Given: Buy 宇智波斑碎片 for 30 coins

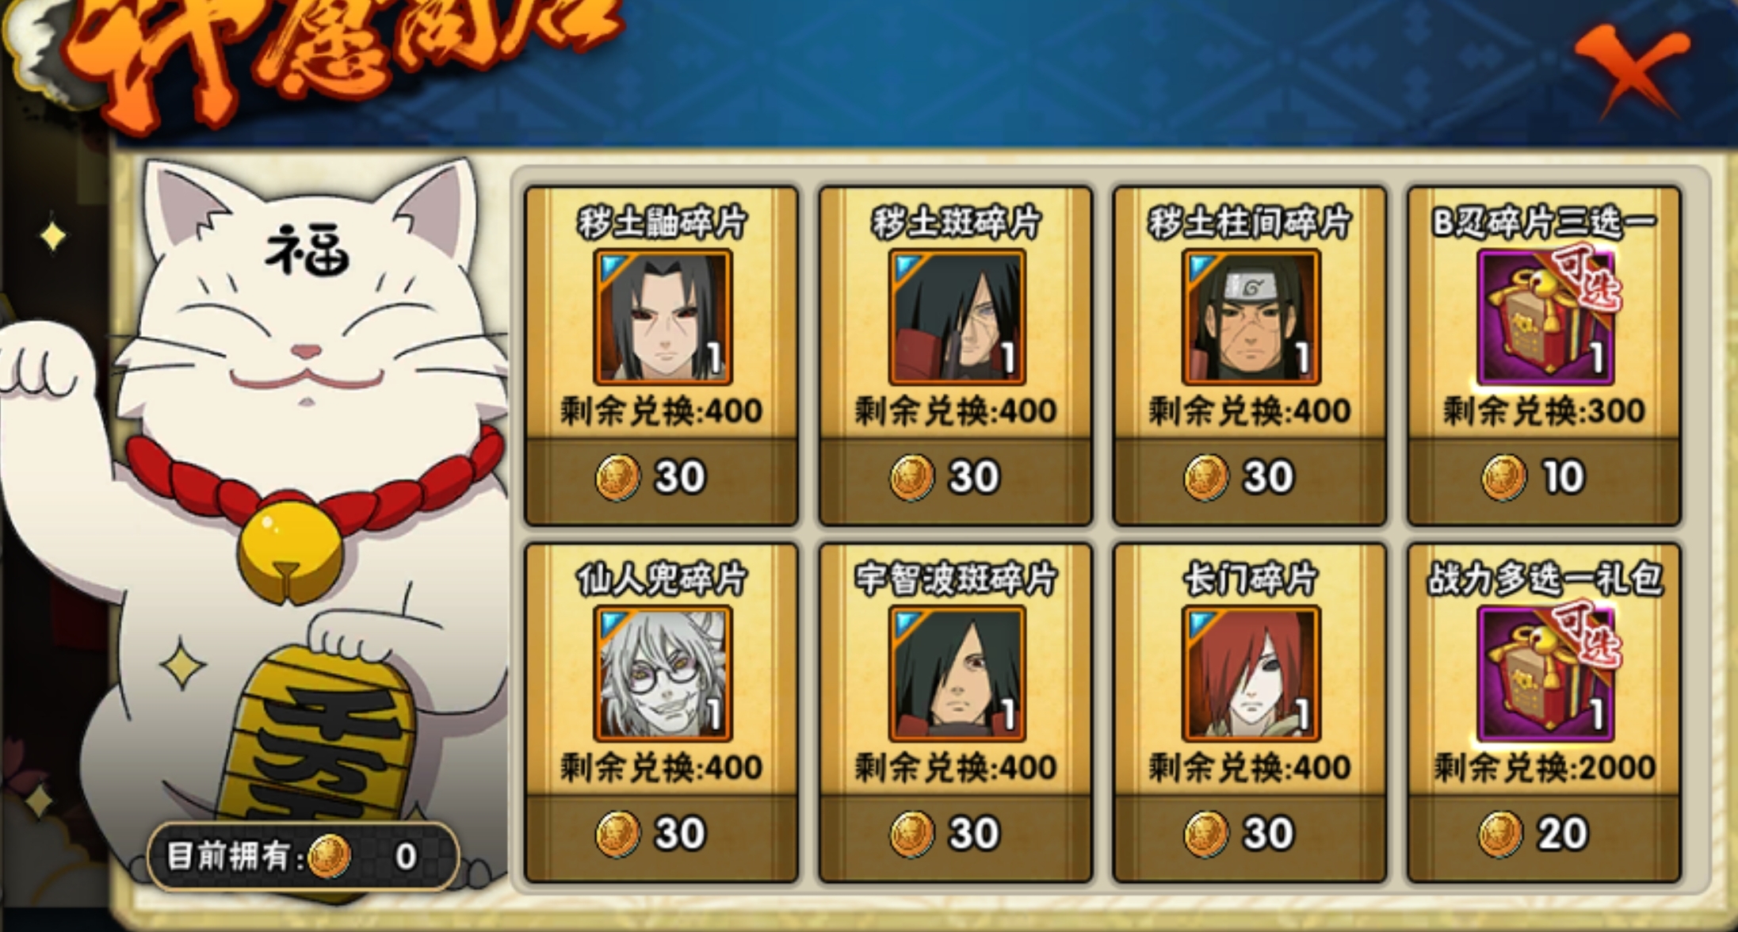Looking at the screenshot, I should (x=956, y=835).
